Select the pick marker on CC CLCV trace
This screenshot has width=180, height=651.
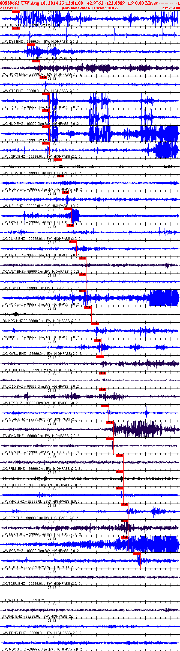(x=16, y=12)
